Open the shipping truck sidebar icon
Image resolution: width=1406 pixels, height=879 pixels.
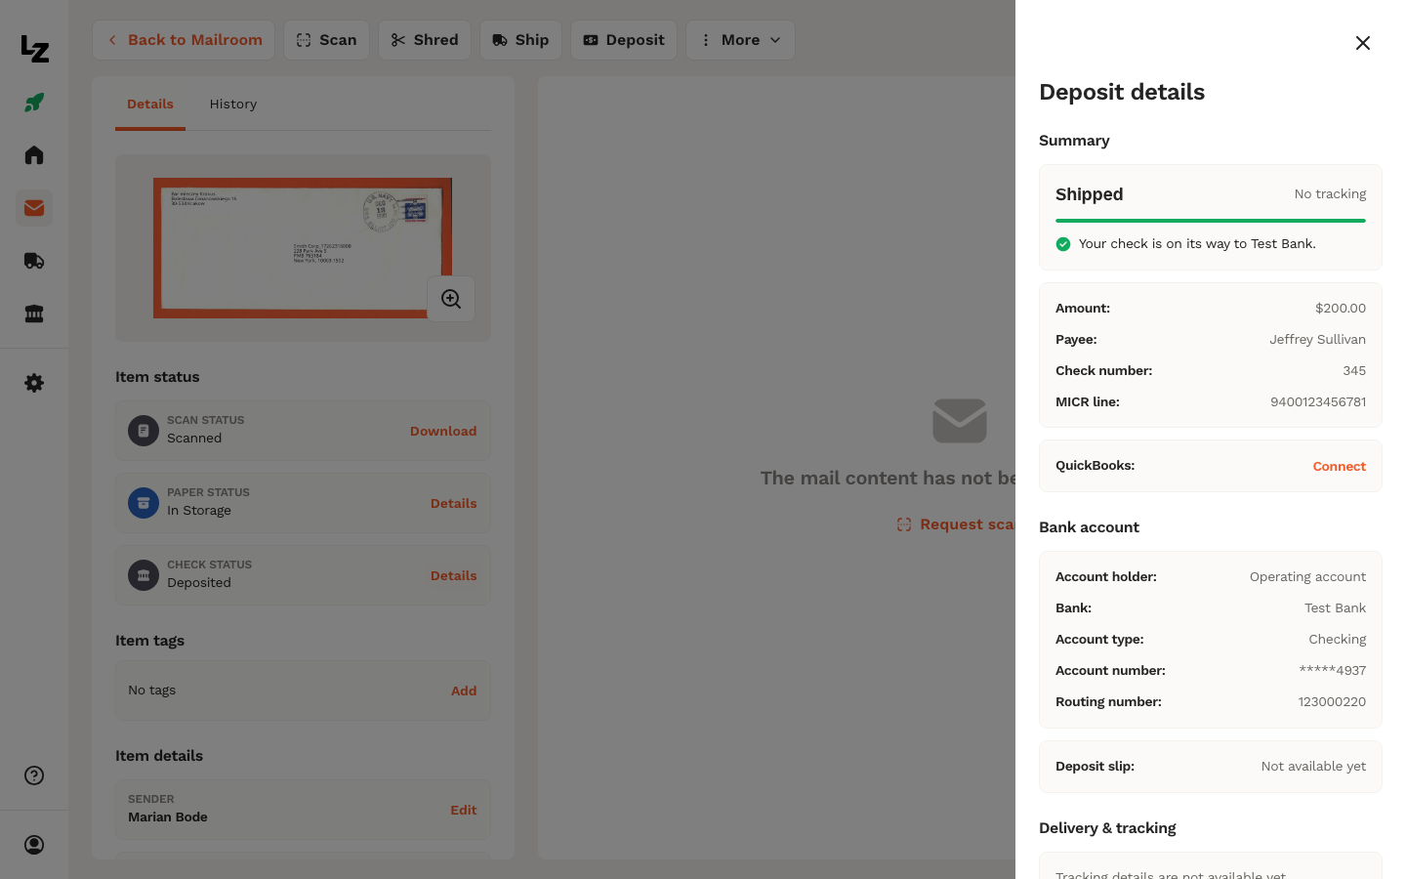(34, 261)
